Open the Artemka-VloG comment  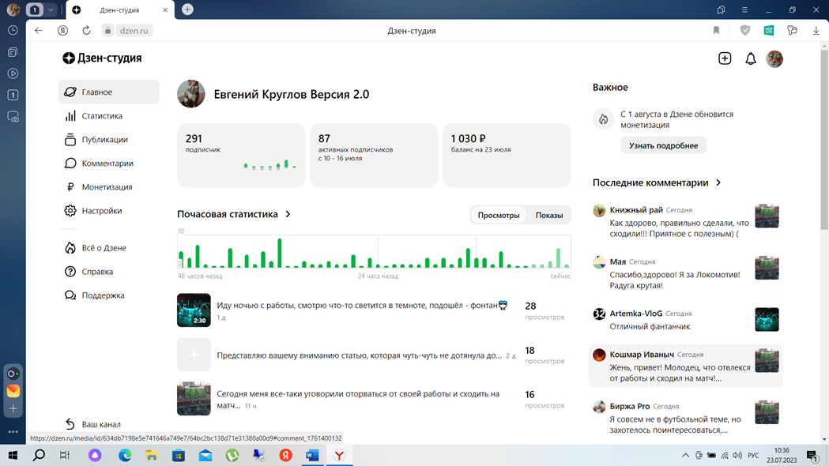686,320
